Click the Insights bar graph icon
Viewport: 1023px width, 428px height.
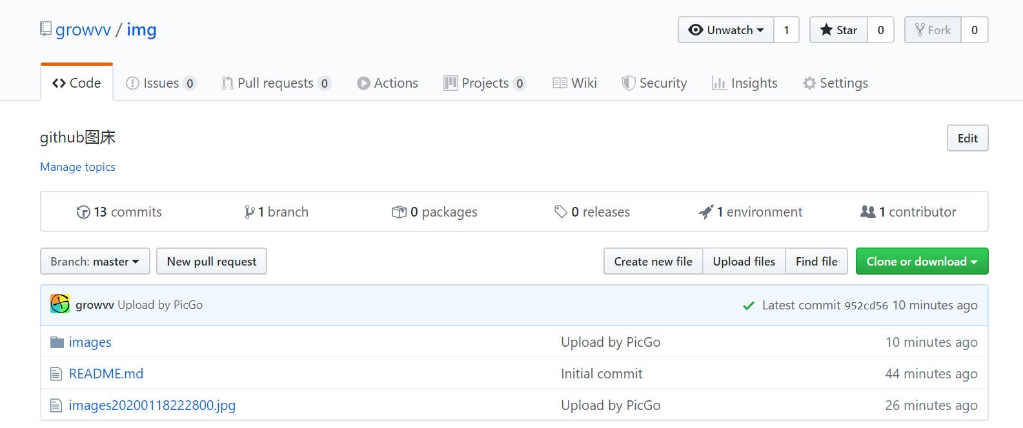(718, 83)
